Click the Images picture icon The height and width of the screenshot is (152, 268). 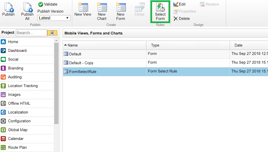[3, 95]
